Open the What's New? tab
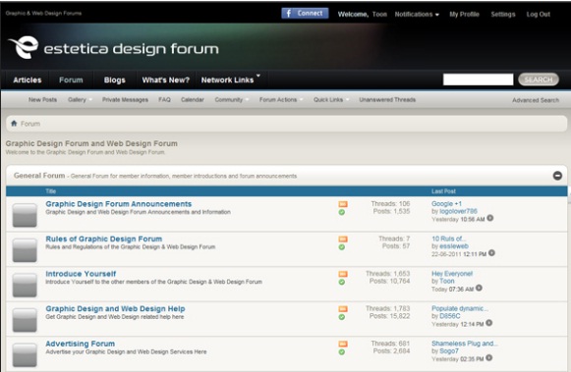571x372 pixels. pyautogui.click(x=166, y=80)
